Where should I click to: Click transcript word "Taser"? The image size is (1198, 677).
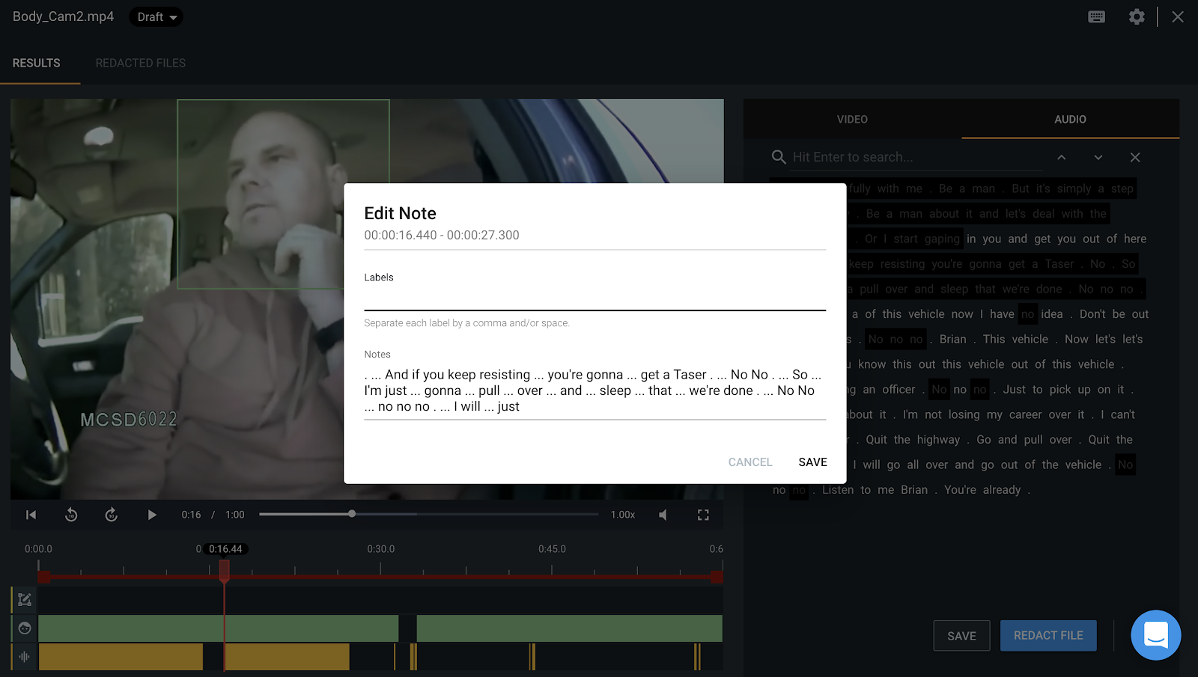click(1059, 264)
